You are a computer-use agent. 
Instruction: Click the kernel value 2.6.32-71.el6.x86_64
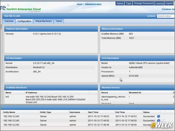pos(44,63)
